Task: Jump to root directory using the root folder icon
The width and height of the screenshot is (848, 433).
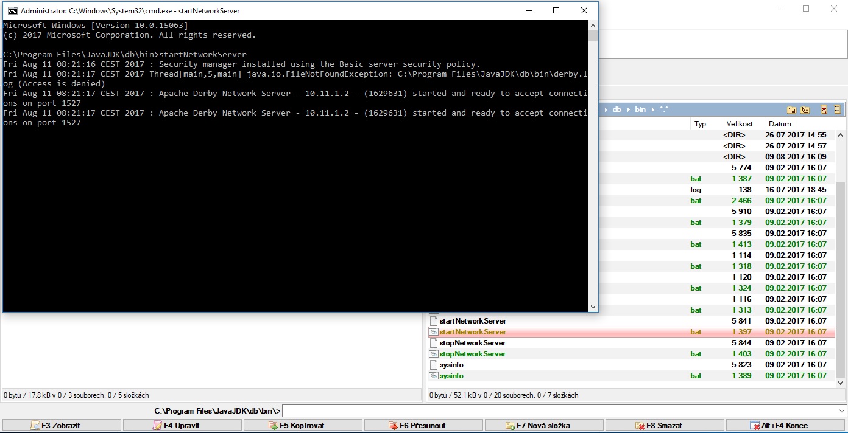Action: coord(791,109)
